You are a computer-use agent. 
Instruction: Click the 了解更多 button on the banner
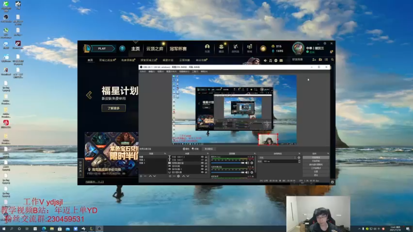[114, 108]
